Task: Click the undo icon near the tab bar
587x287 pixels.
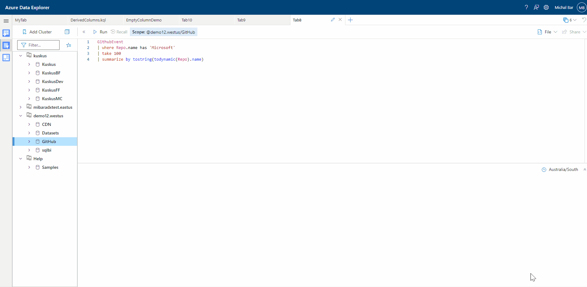Action: tap(585, 20)
